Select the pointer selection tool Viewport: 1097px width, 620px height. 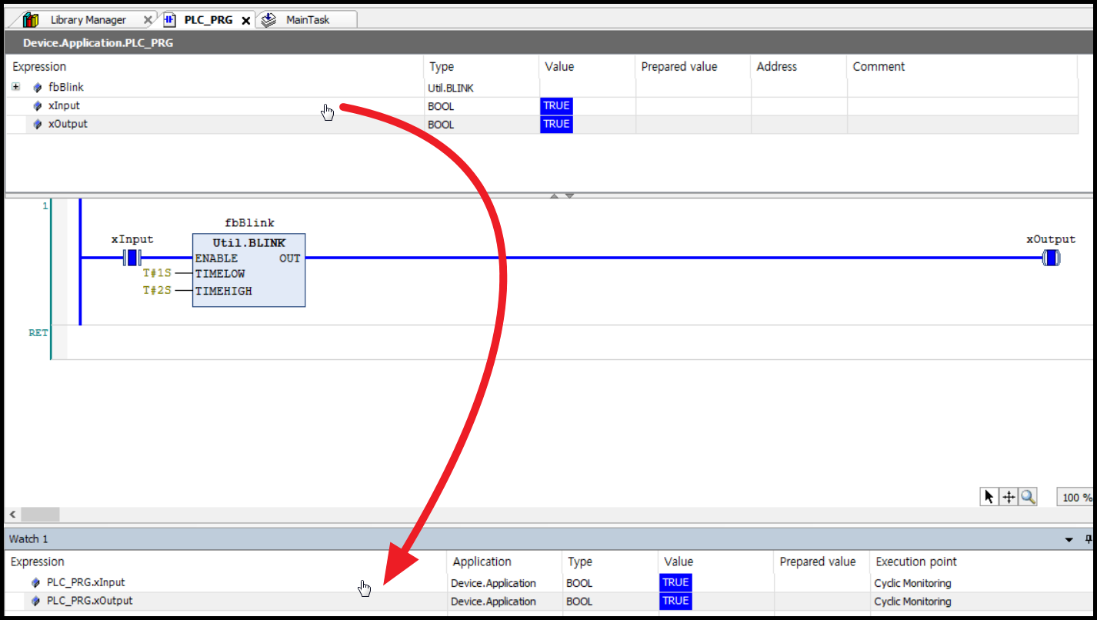point(990,497)
